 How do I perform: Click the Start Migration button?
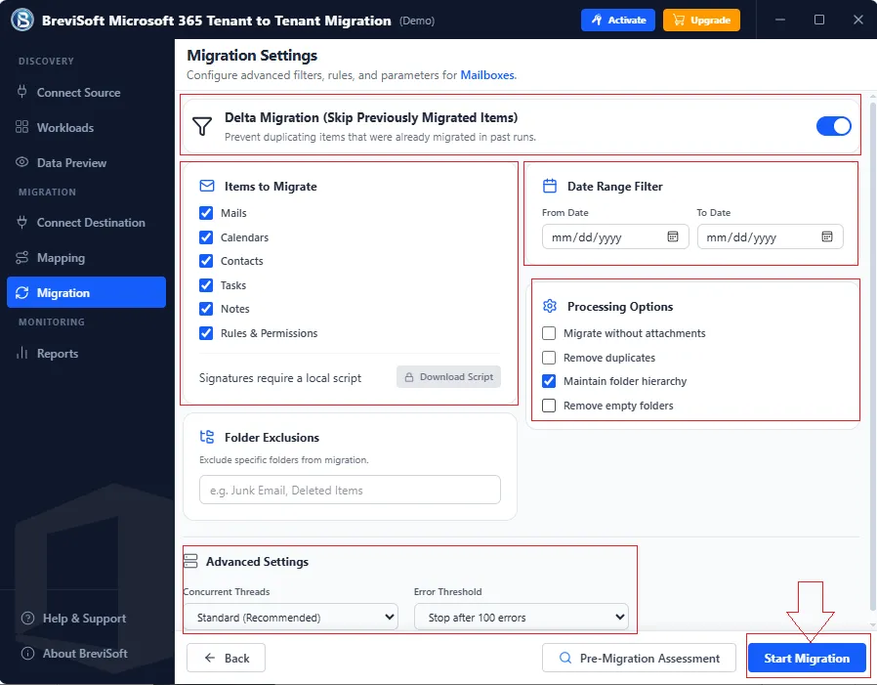[x=807, y=659]
